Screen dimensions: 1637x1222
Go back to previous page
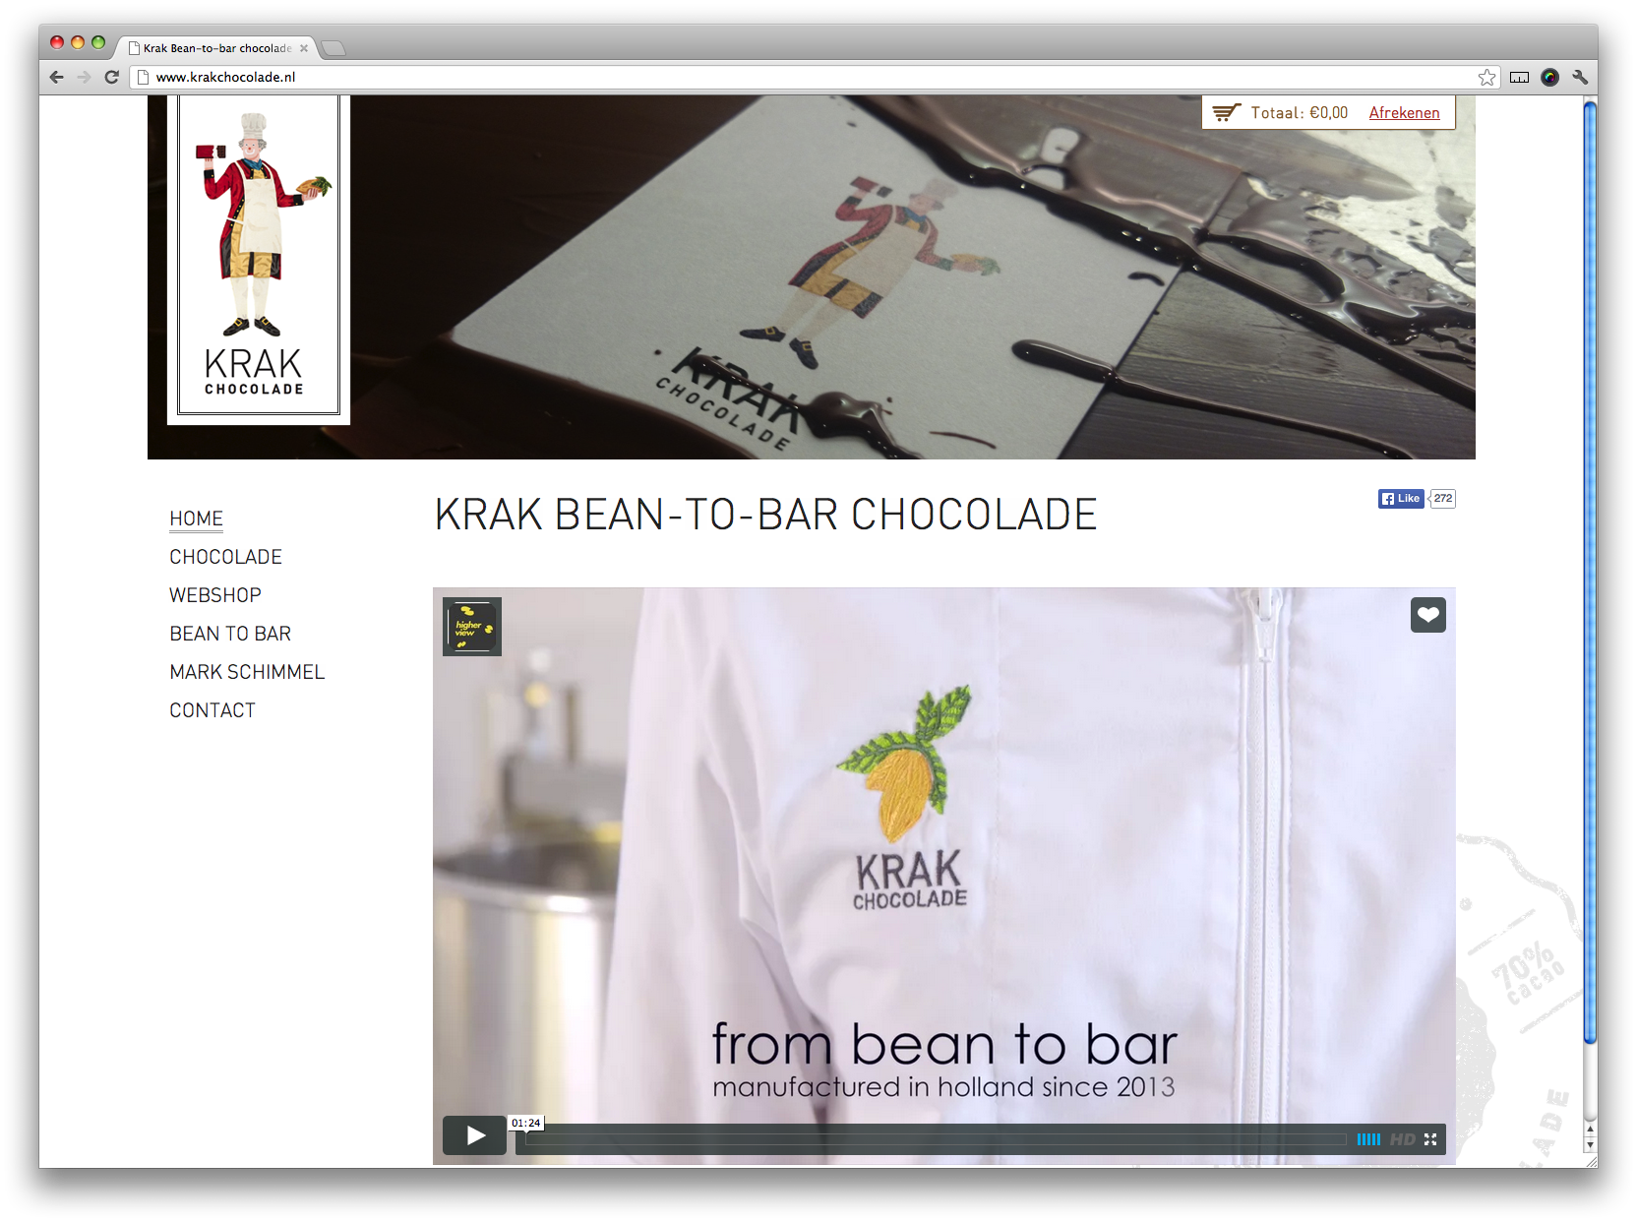coord(56,78)
